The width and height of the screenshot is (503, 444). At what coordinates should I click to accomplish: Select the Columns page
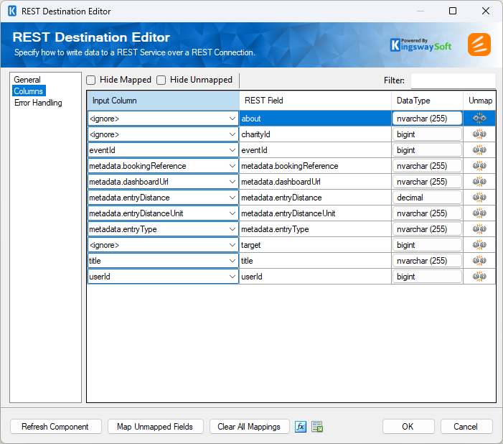29,91
